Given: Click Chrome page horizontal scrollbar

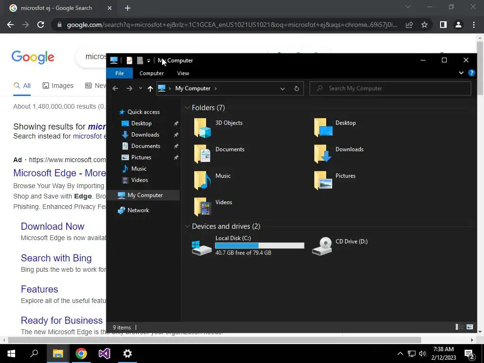Looking at the screenshot, I should 214,340.
